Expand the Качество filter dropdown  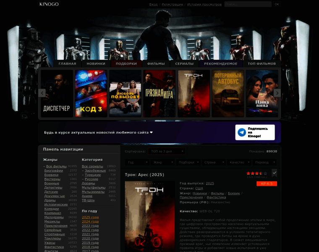pyautogui.click(x=239, y=162)
